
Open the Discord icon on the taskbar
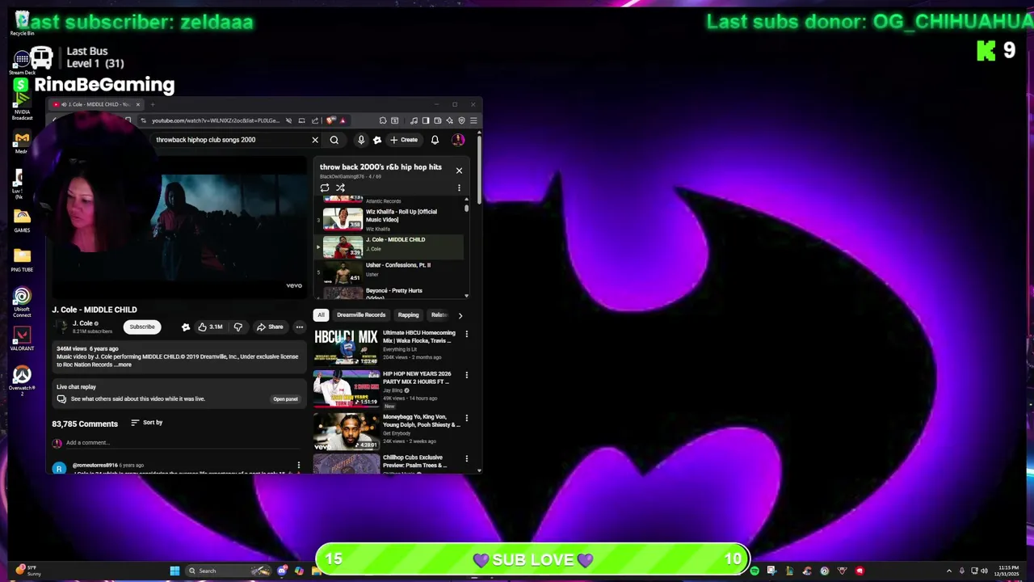point(282,571)
